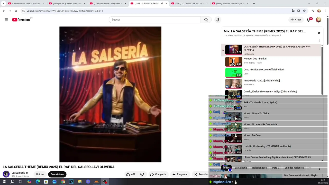Install the app via address bar icon

click(x=299, y=11)
